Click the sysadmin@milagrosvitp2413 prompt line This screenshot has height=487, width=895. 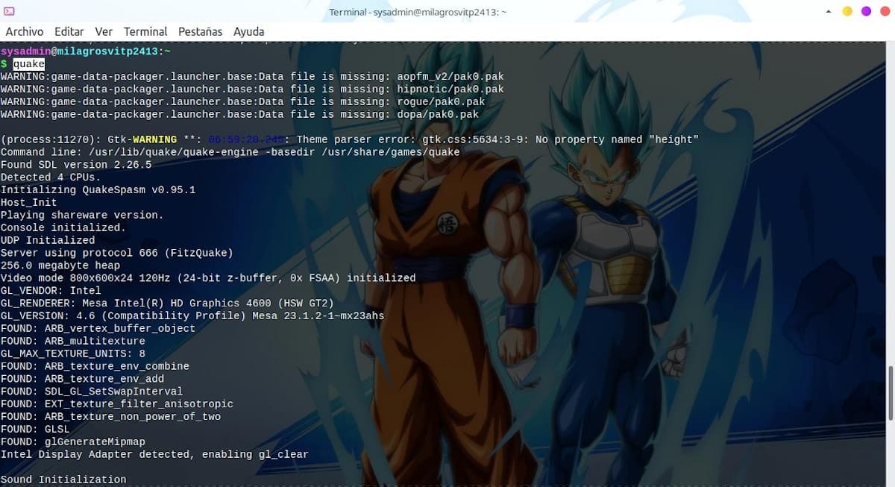point(85,51)
